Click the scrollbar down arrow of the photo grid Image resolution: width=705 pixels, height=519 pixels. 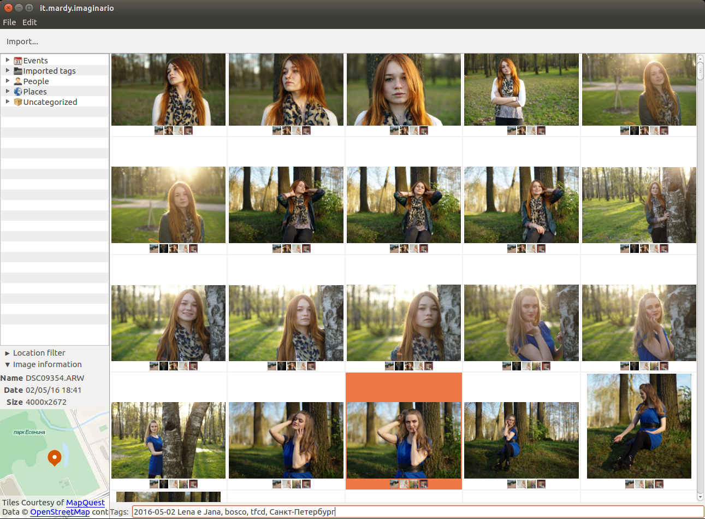tap(700, 497)
